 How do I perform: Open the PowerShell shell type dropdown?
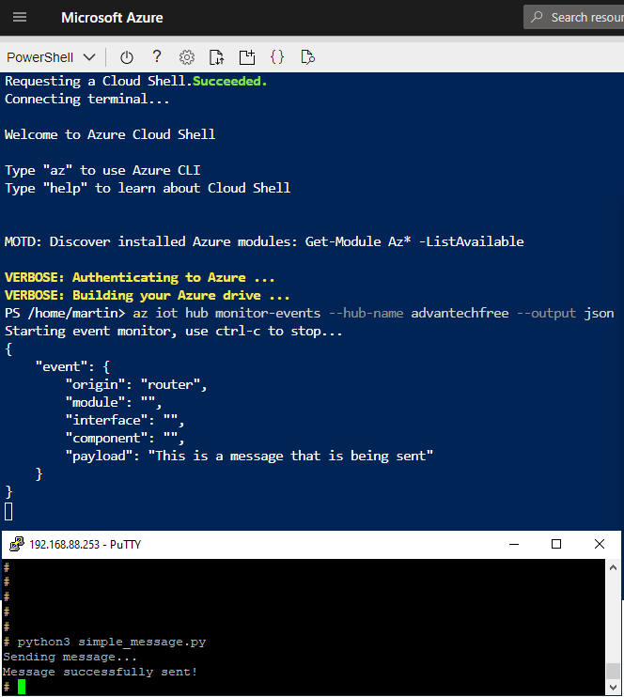click(x=51, y=57)
